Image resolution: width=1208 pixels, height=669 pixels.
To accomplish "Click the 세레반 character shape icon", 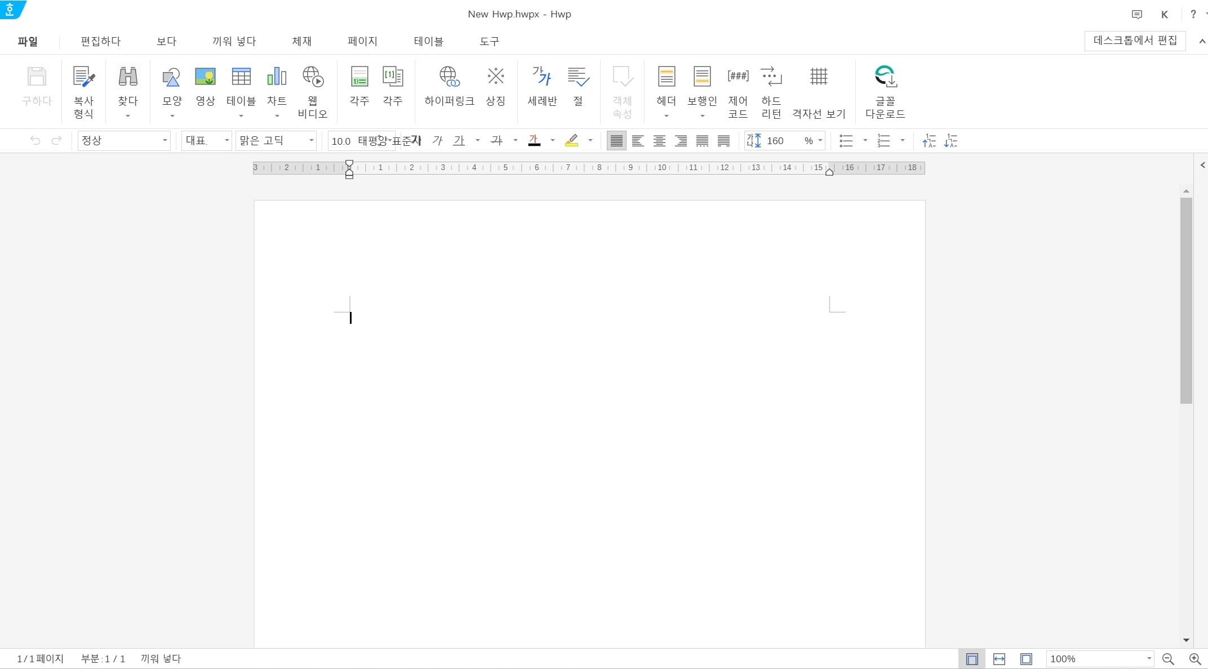I will point(542,77).
